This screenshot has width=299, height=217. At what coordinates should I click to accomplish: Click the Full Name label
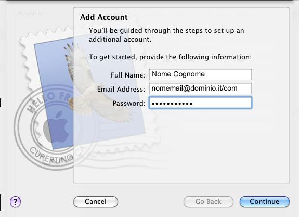(x=128, y=75)
